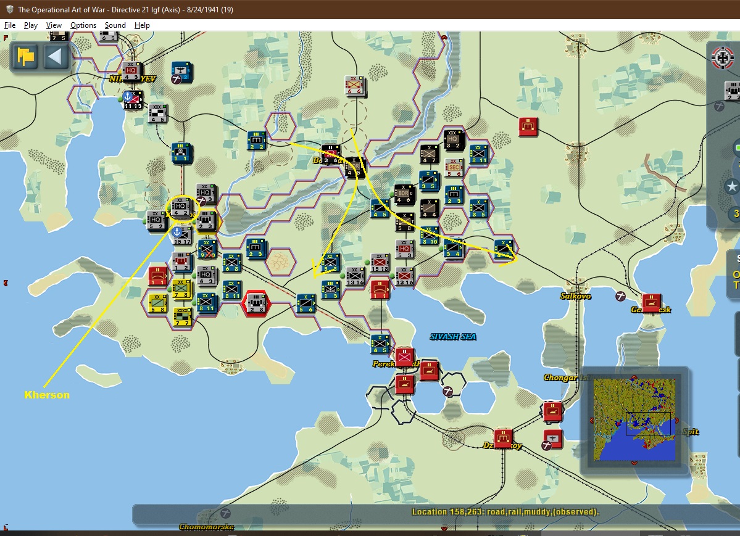The width and height of the screenshot is (740, 536).
Task: Click the SIVASH SEA label
Action: (453, 336)
